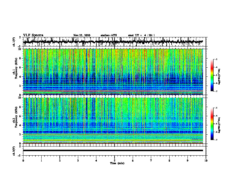Click the "ch.3(V)" axis label
The image size is (232, 180).
pos(14,151)
